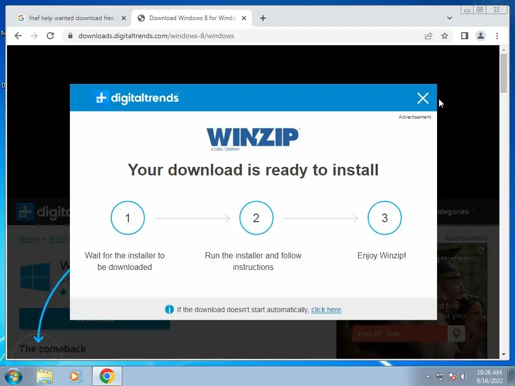The width and height of the screenshot is (515, 386).
Task: Go back to the previous page
Action: (18, 36)
